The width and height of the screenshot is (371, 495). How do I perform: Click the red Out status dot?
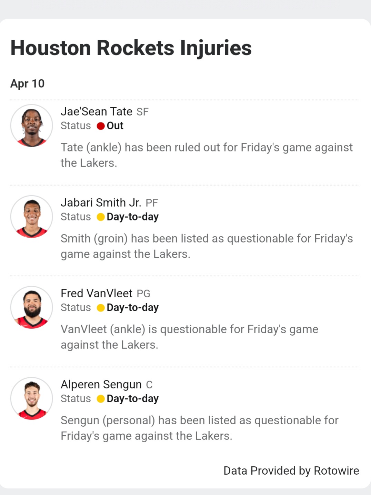(101, 126)
